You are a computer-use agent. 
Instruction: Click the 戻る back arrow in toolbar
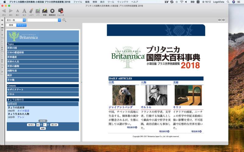click(x=4, y=11)
